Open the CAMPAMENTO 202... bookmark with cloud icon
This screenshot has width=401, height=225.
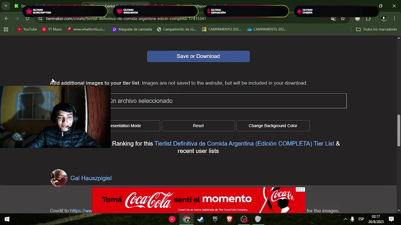click(x=267, y=29)
